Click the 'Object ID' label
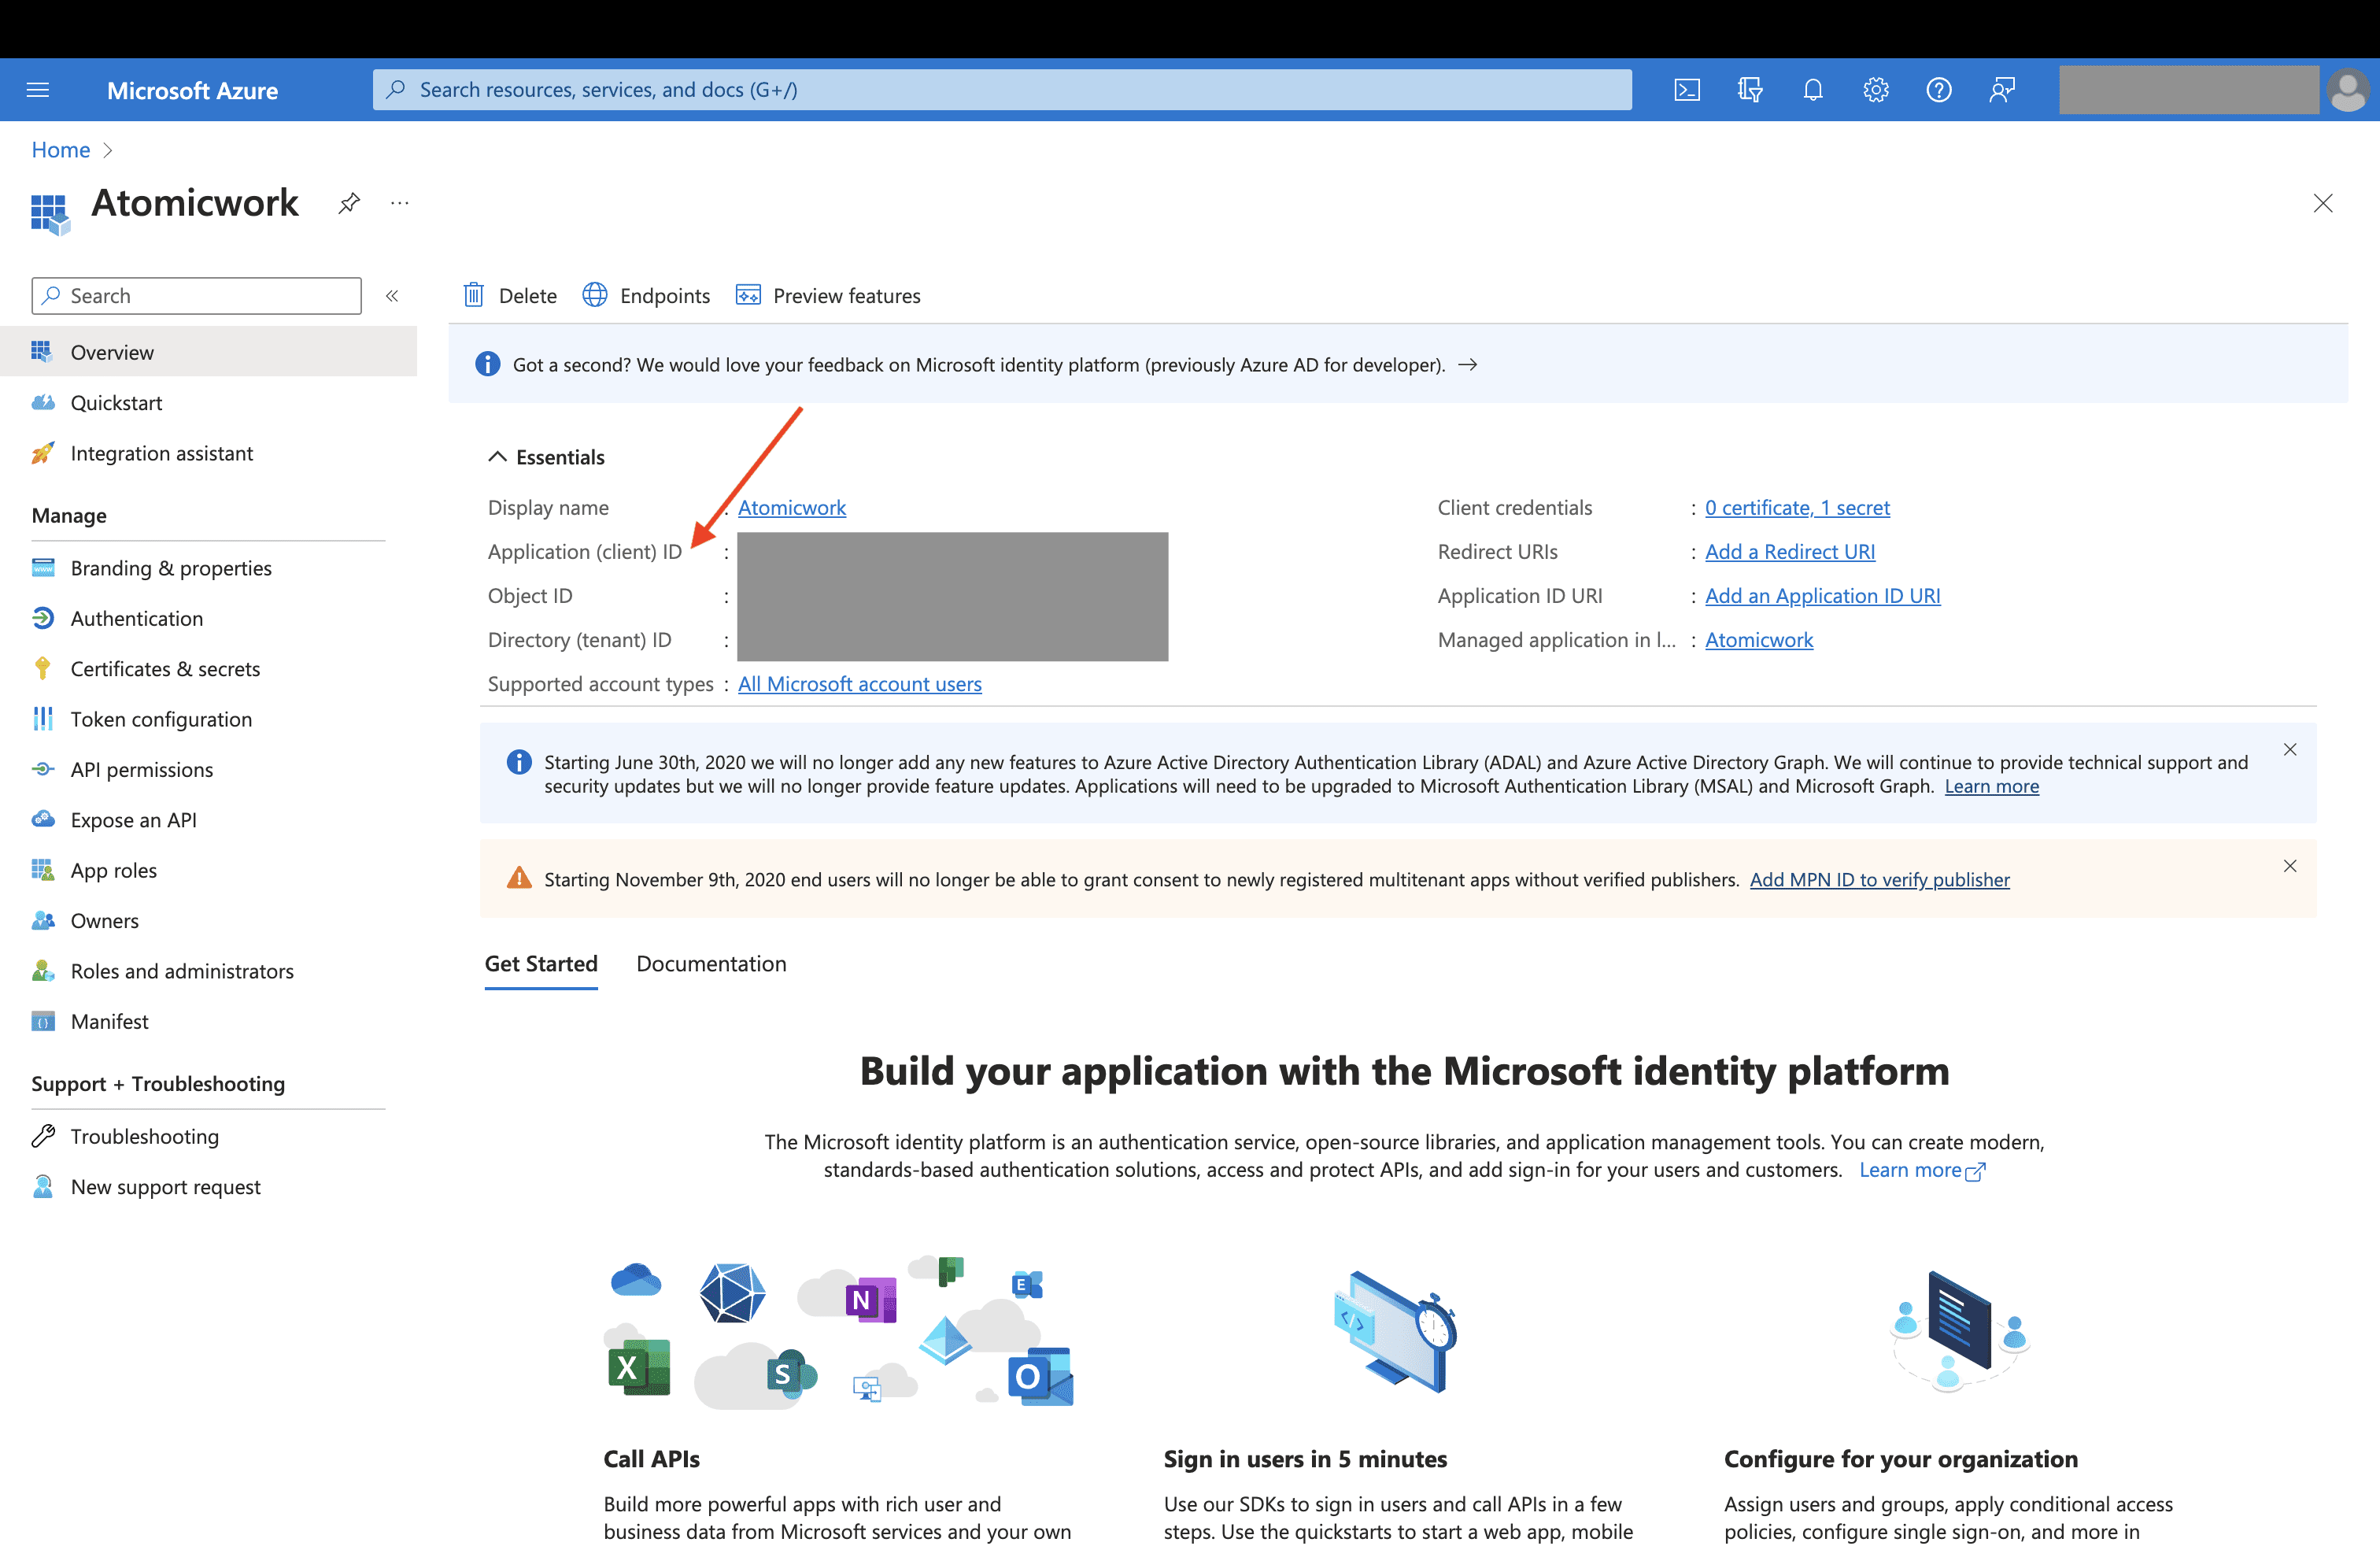The height and width of the screenshot is (1546, 2380). tap(530, 596)
